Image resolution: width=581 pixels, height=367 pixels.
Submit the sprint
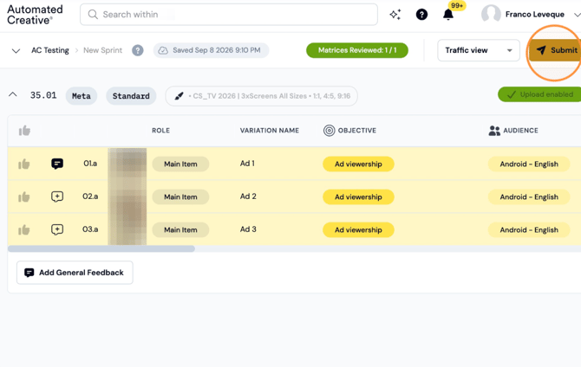[555, 50]
